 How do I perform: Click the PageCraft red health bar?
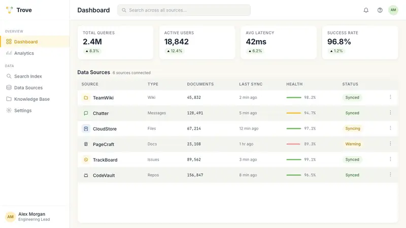[x=294, y=144]
